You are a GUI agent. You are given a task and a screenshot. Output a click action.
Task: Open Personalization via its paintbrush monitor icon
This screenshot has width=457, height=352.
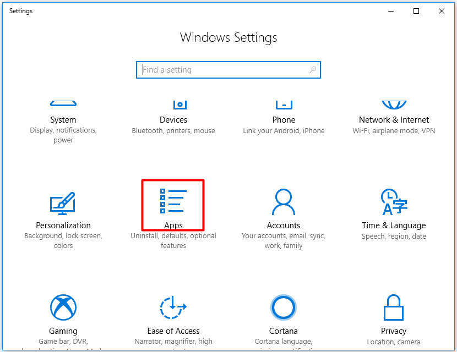(x=63, y=203)
